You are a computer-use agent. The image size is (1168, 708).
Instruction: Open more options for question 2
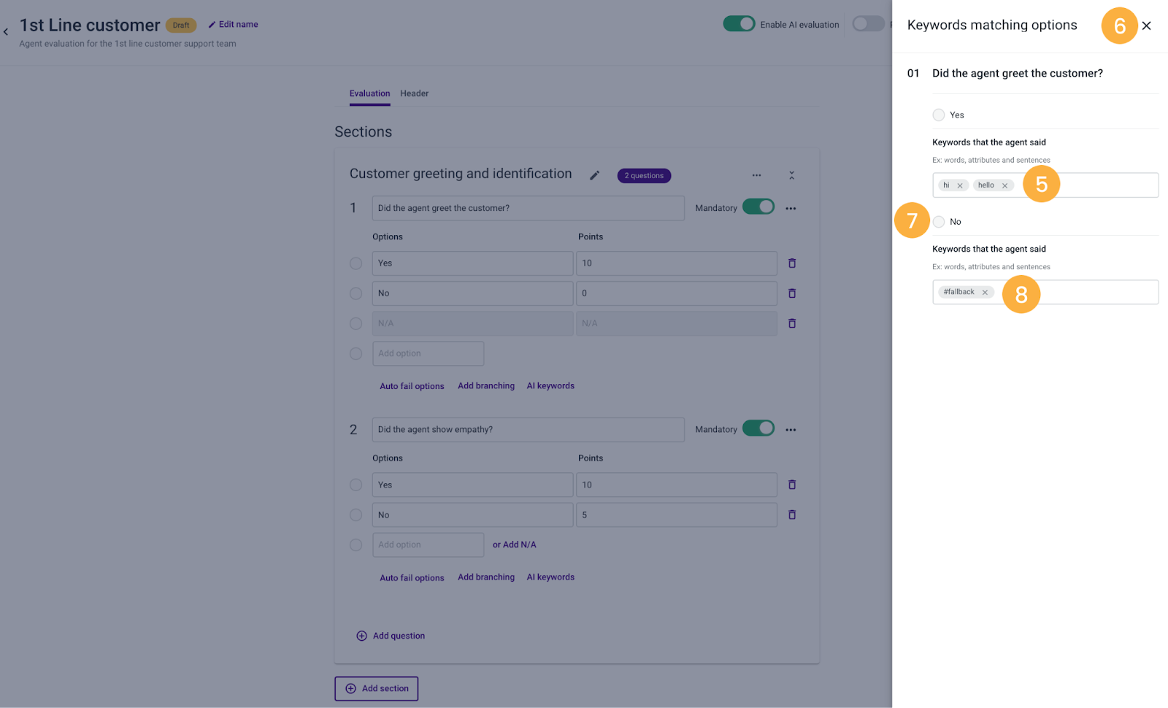click(x=791, y=430)
